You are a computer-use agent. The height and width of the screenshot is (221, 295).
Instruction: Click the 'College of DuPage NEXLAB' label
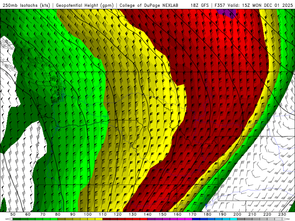[x=149, y=6]
